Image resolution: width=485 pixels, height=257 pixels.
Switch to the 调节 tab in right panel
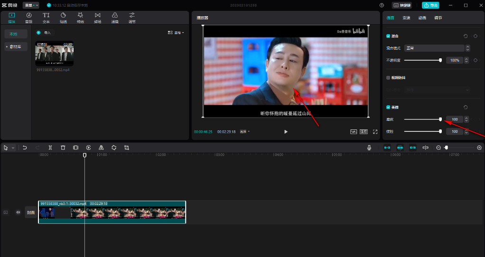click(x=438, y=18)
